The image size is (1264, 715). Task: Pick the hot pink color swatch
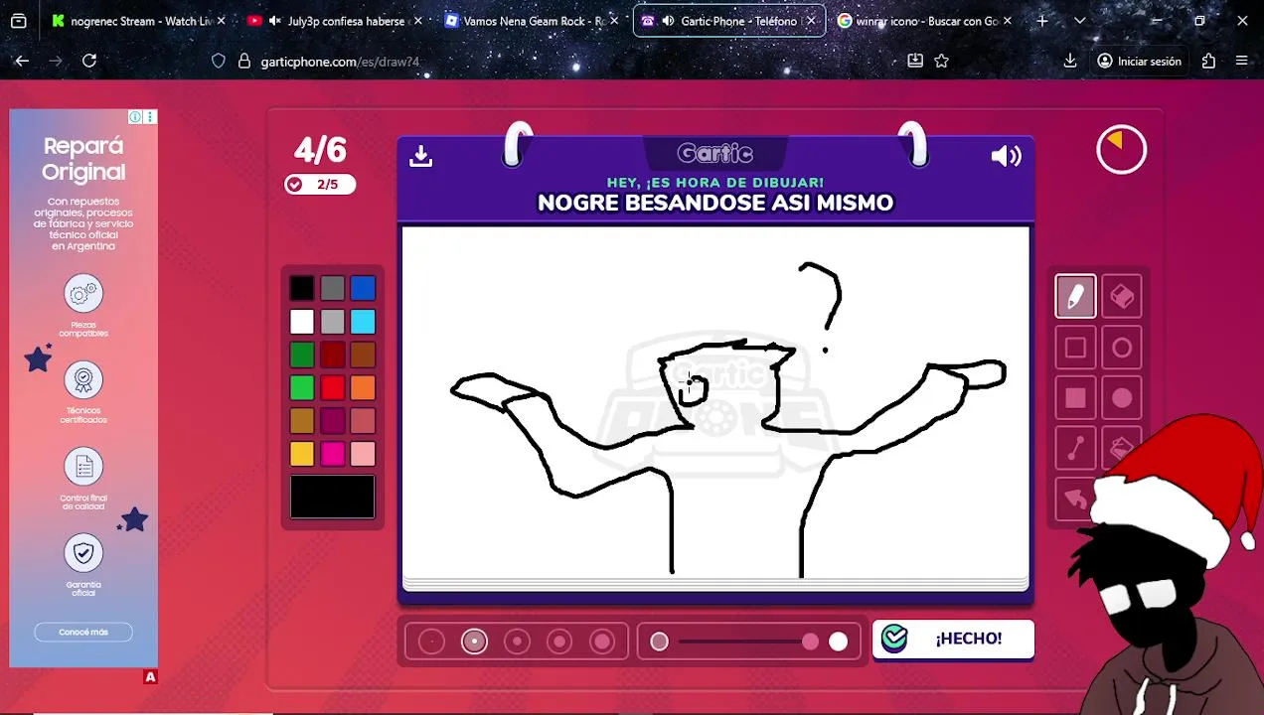coord(333,454)
